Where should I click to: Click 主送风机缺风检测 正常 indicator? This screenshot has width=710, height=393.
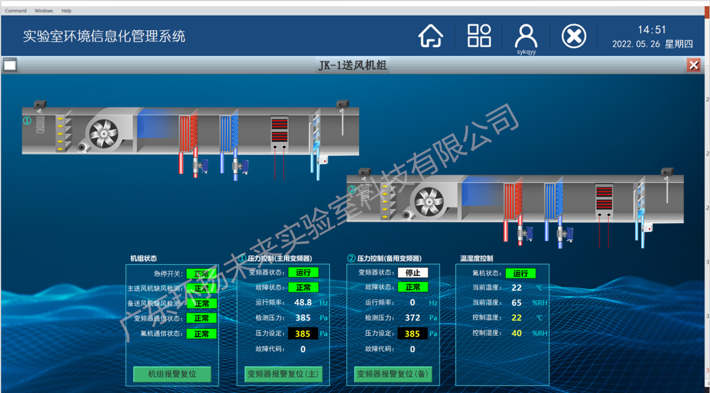202,288
